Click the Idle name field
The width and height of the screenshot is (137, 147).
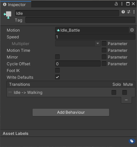pos(67,13)
